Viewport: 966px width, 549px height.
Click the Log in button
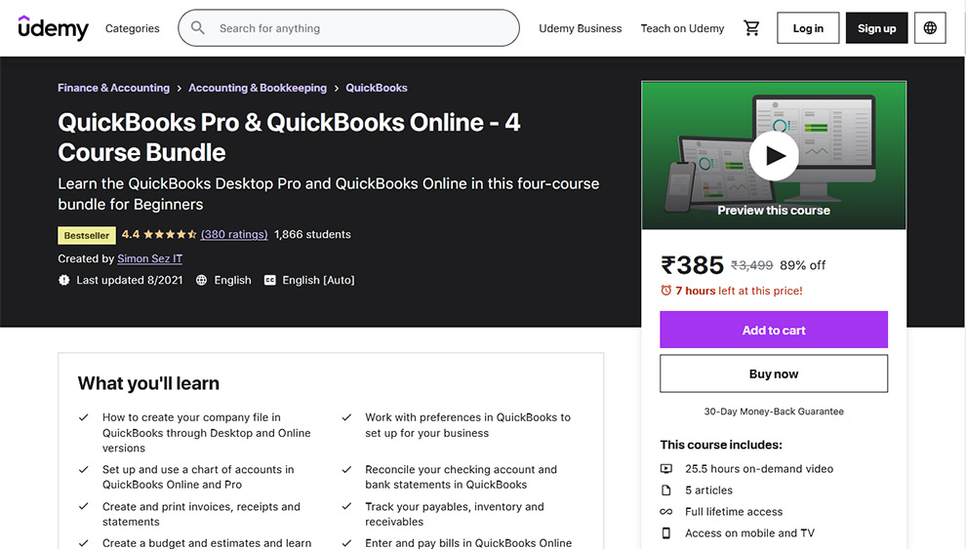tap(808, 27)
